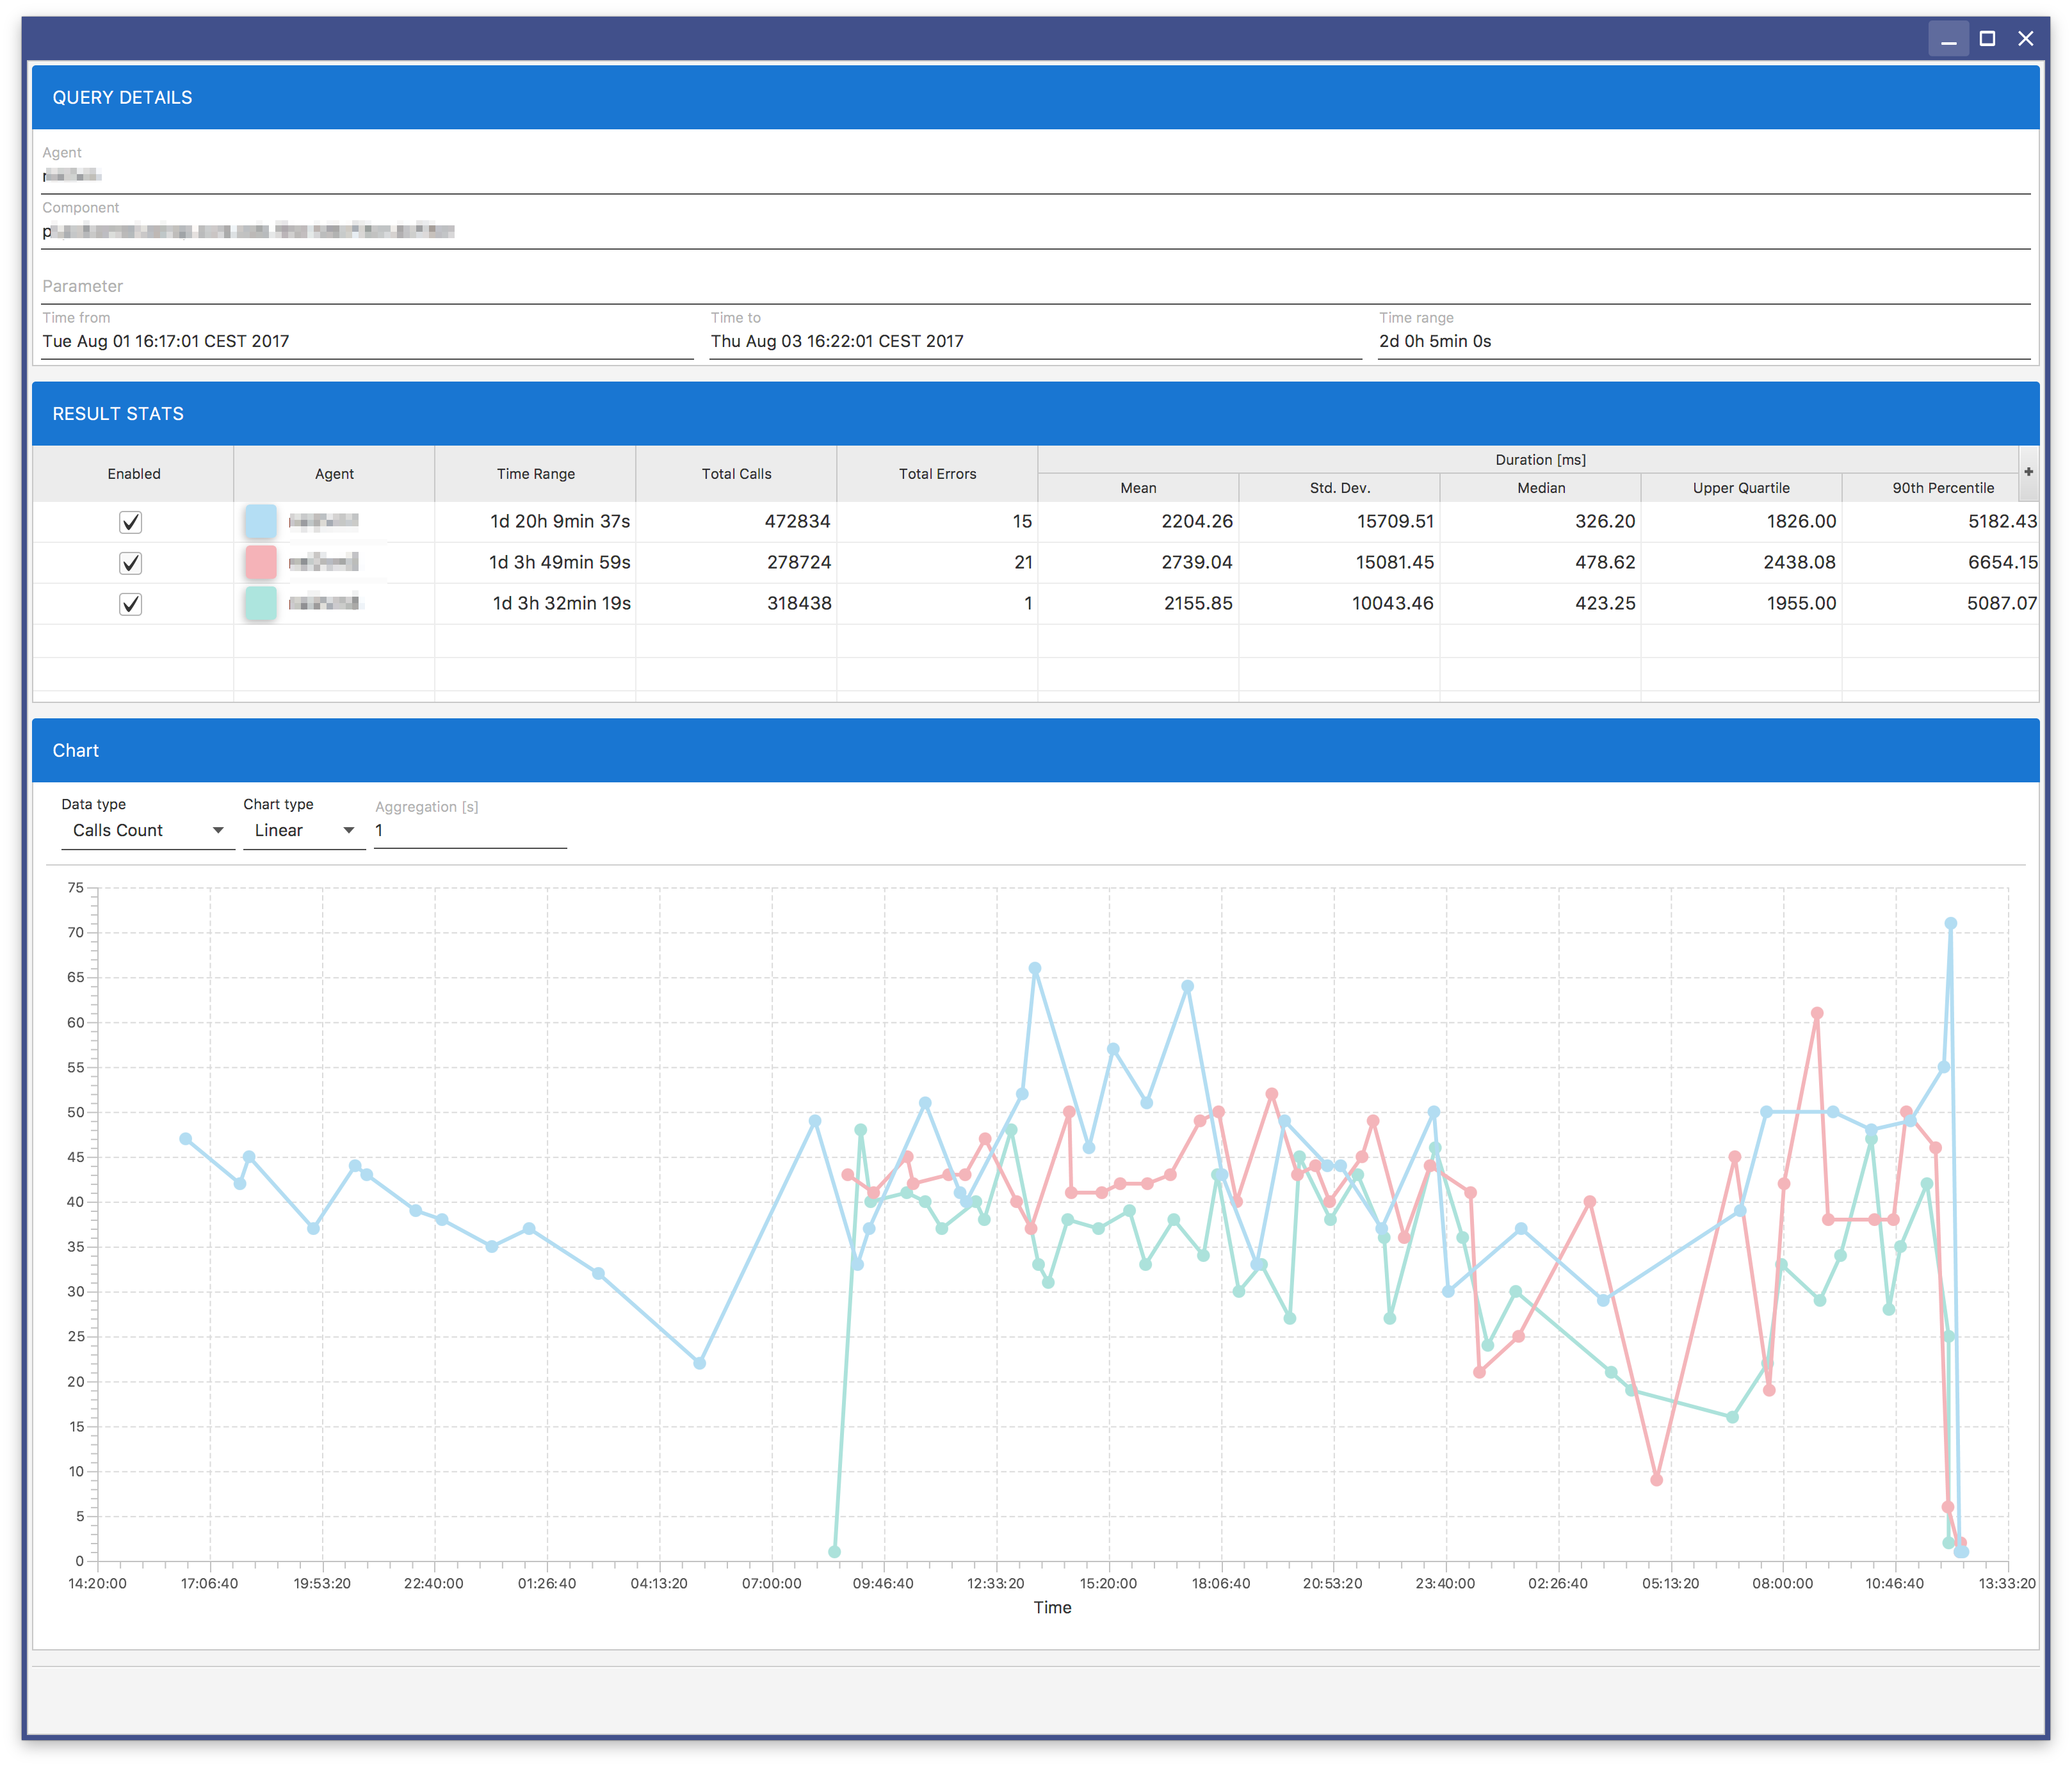This screenshot has width=2072, height=1767.
Task: Uncheck the Enabled box for blue agent row
Action: pos(131,522)
